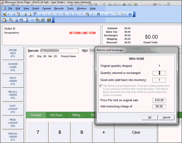Open the View icon's dropdown arrow

(8, 14)
